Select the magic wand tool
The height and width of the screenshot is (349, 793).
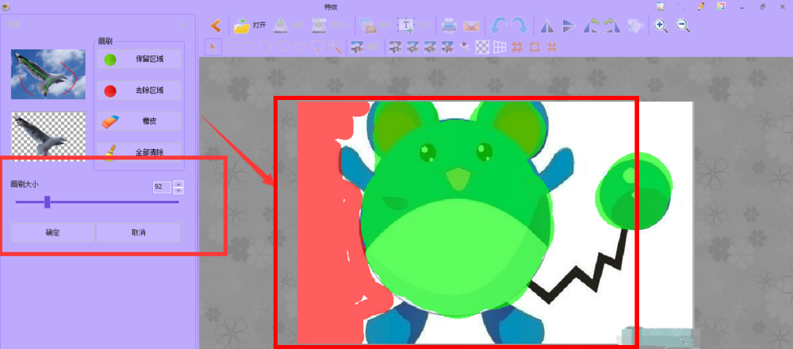click(335, 47)
